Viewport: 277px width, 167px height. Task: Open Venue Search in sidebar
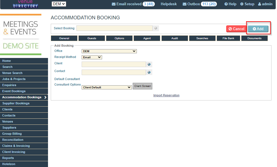(x=24, y=73)
